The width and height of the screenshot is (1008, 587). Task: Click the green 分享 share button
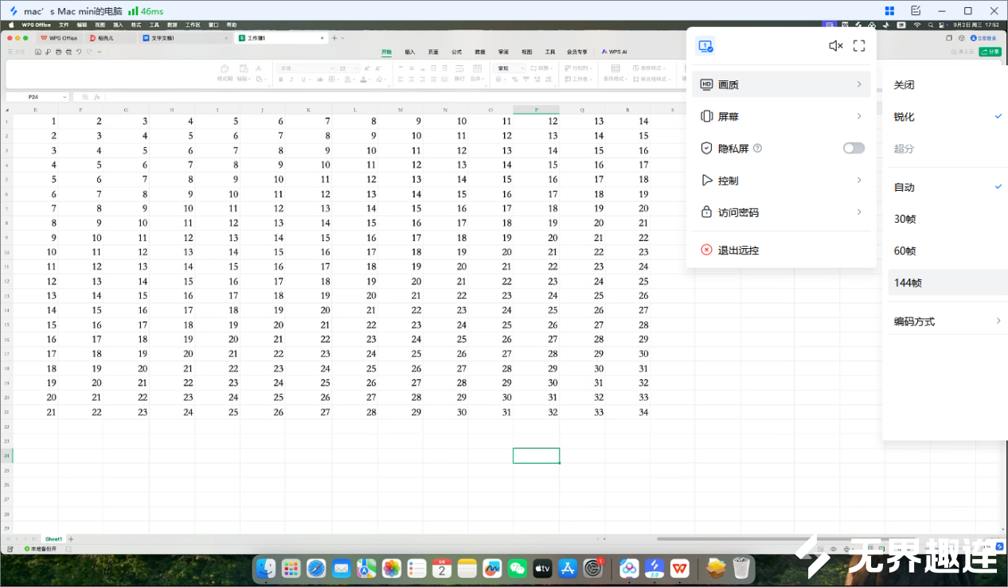(x=990, y=52)
